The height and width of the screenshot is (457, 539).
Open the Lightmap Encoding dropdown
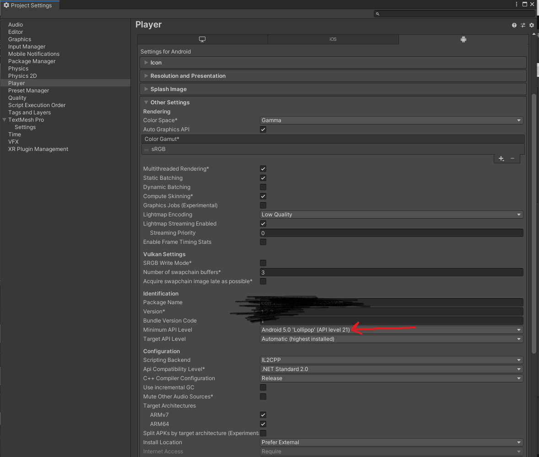391,215
